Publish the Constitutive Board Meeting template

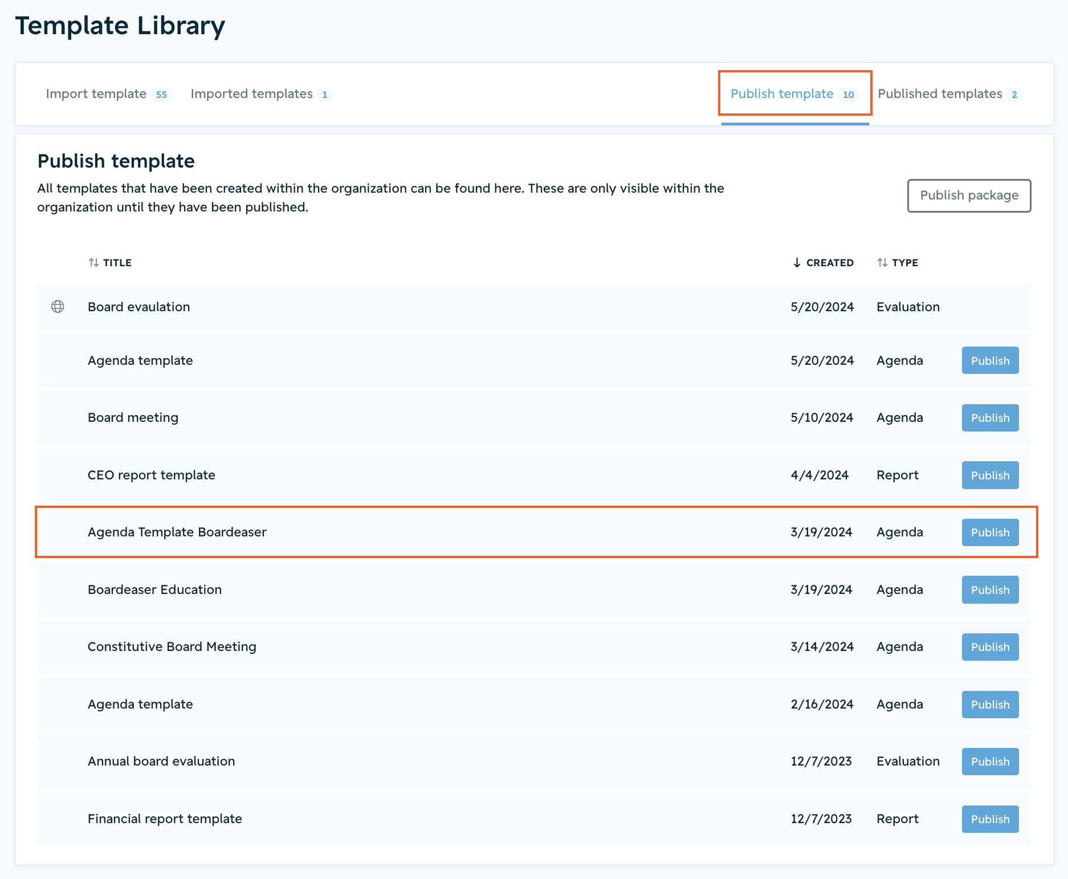click(990, 647)
